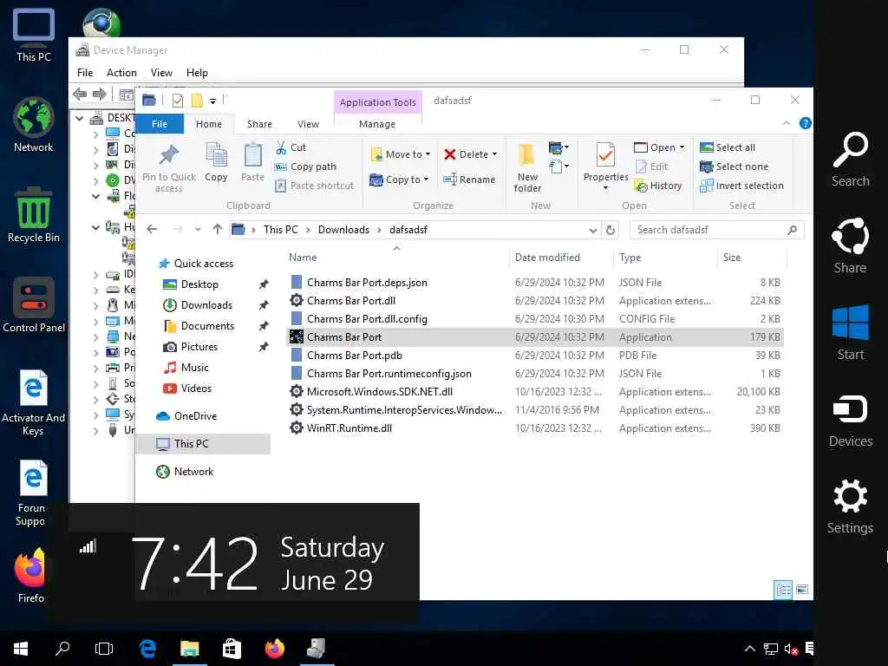Open Delete dropdown arrow
888x666 pixels.
494,154
